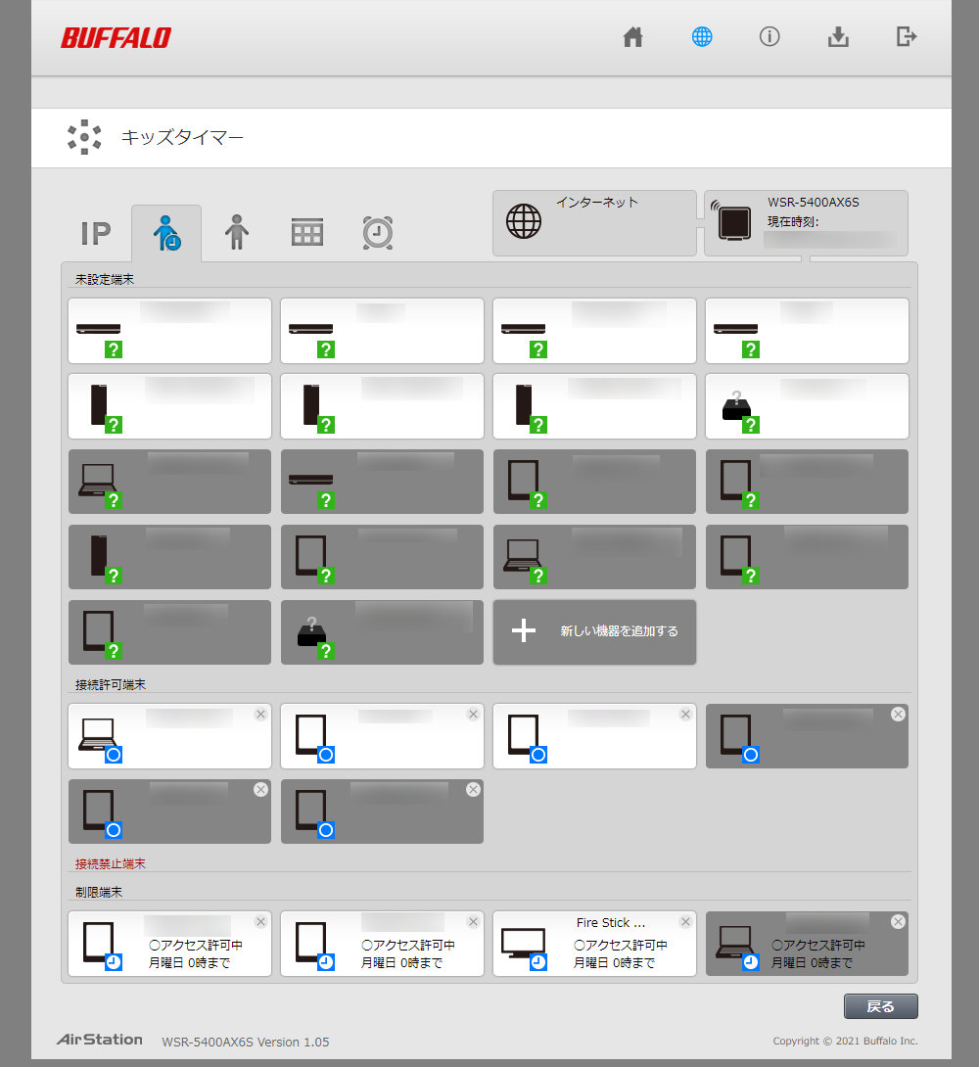Go to the home page icon

632,37
